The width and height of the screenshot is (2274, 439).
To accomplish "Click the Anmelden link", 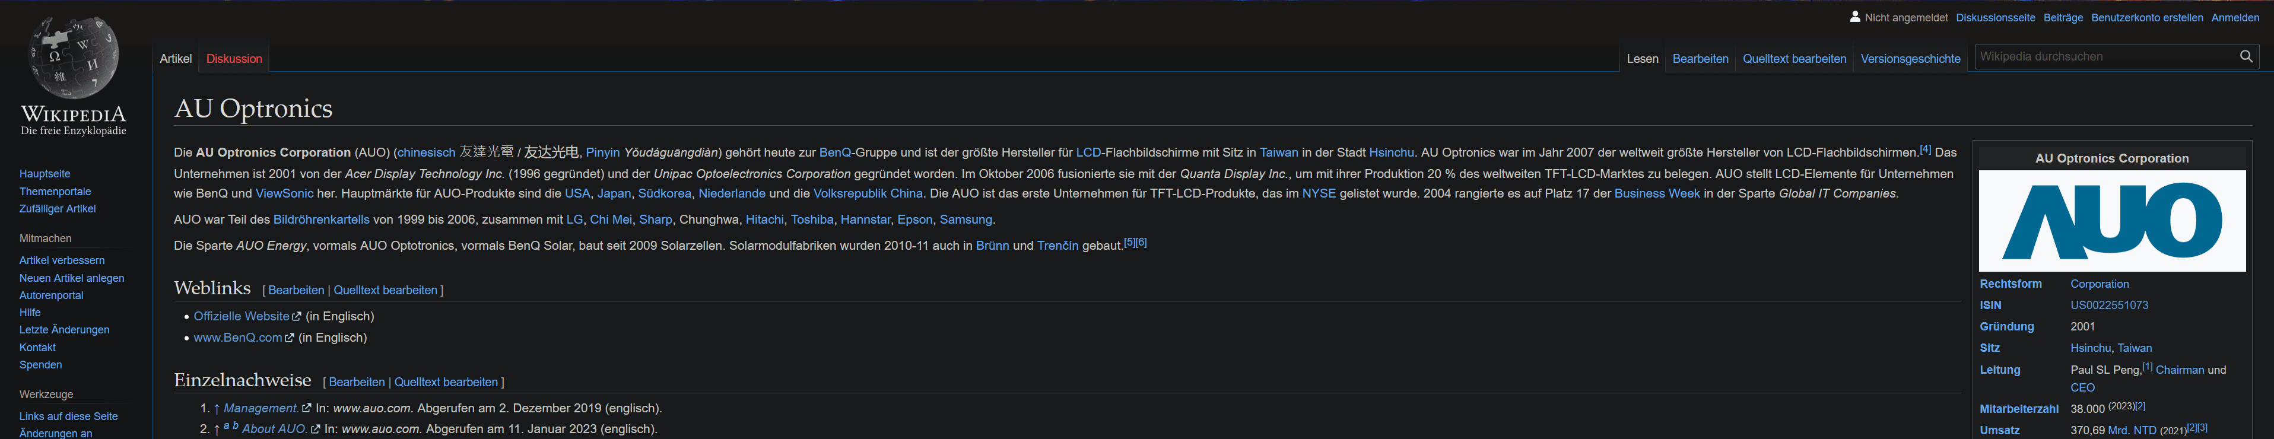I will tap(2234, 18).
